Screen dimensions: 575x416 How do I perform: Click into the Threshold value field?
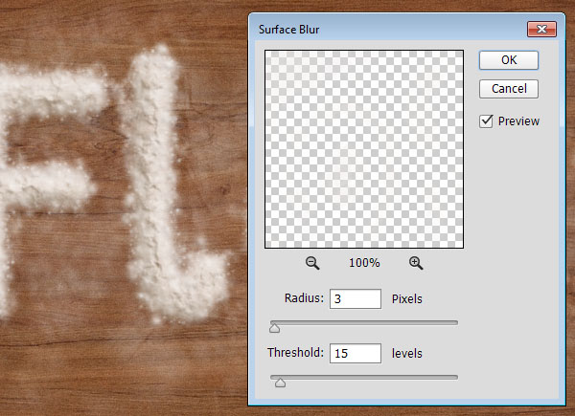355,354
